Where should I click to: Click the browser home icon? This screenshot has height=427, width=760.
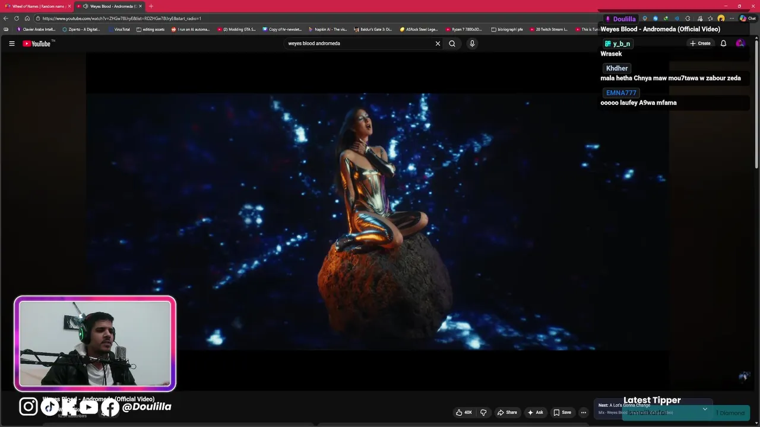(x=27, y=18)
